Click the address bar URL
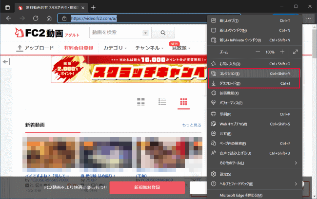317x199 pixels. [x=94, y=18]
